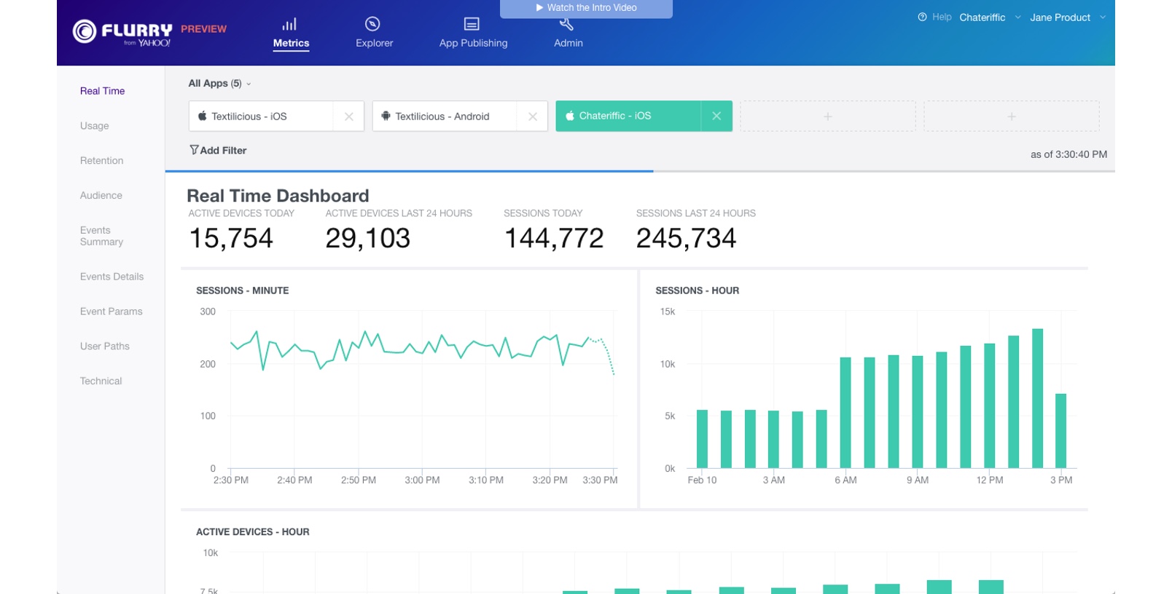Click the blue refresh progress bar
This screenshot has width=1172, height=594.
coord(409,171)
